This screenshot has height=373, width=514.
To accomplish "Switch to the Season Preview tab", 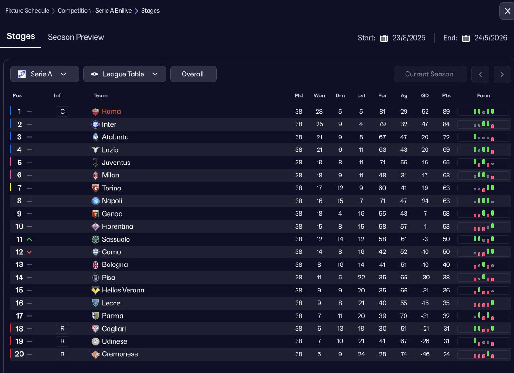I will click(x=76, y=37).
